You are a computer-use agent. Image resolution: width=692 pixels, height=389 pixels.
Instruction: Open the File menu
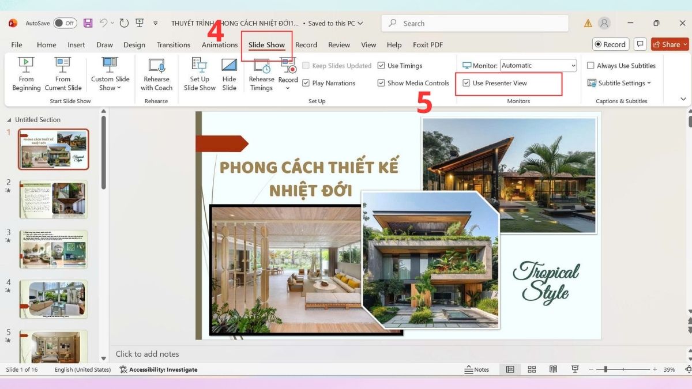pos(17,44)
